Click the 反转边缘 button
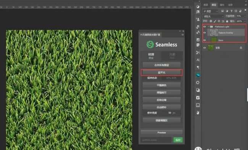This screenshot has width=248, height=150. [x=161, y=100]
